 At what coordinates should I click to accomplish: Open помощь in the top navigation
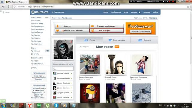click(147, 12)
